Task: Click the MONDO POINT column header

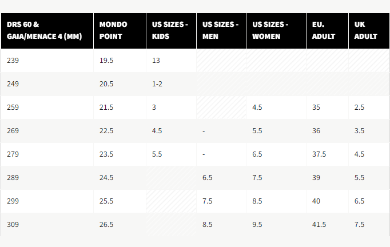Action: 113,30
